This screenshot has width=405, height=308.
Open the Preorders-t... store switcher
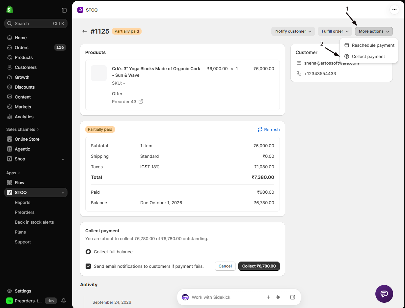click(x=24, y=301)
